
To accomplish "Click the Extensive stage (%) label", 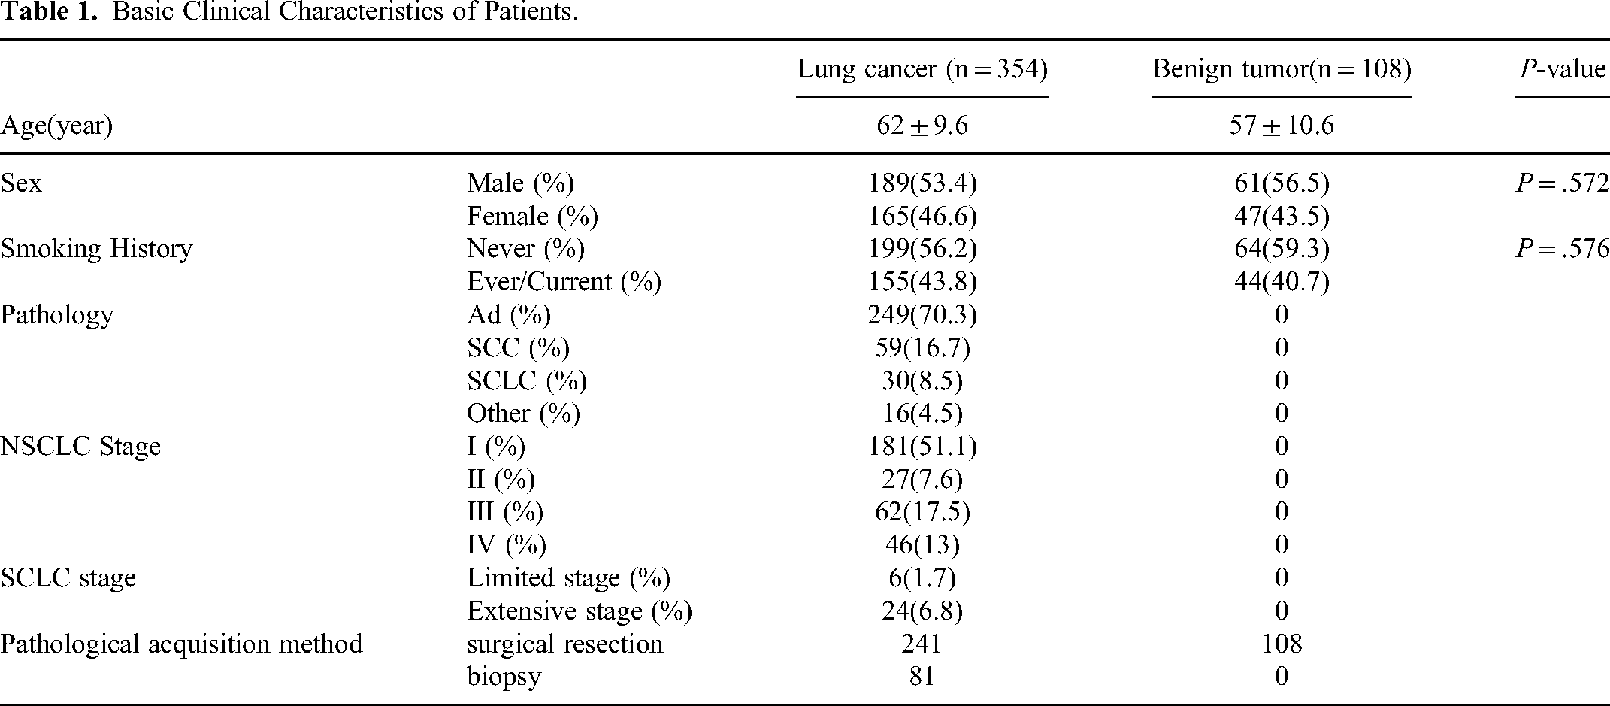I will click(x=579, y=611).
